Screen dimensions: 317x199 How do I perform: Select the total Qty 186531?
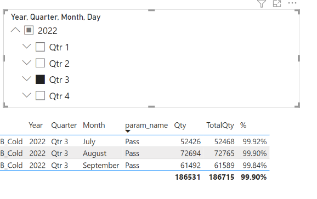tap(188, 177)
